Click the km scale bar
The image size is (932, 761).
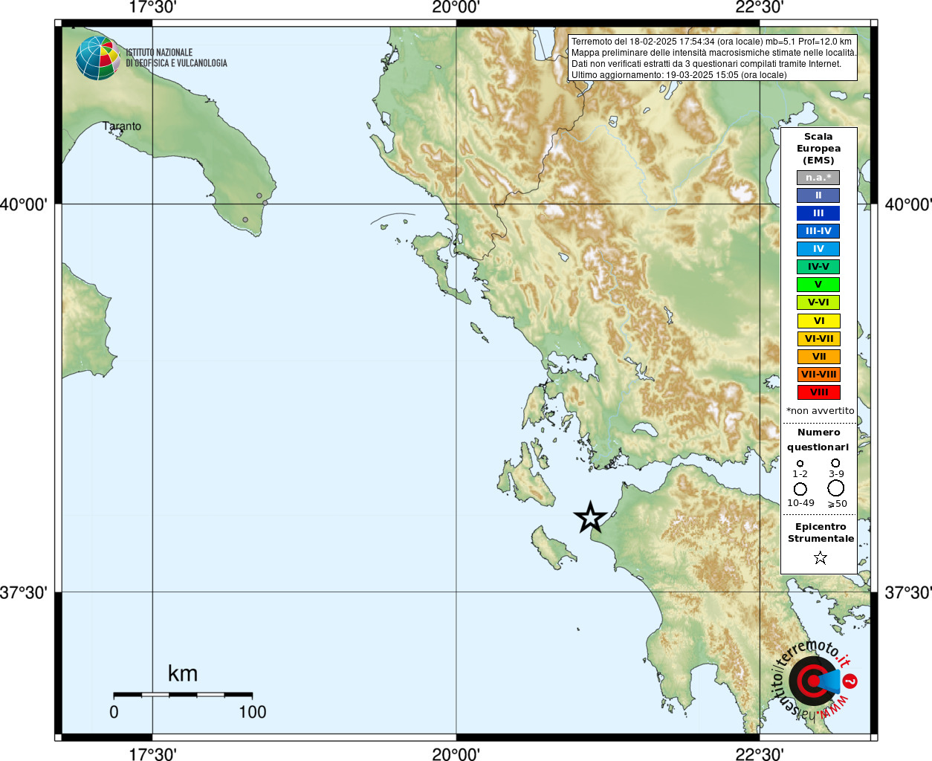pyautogui.click(x=183, y=695)
